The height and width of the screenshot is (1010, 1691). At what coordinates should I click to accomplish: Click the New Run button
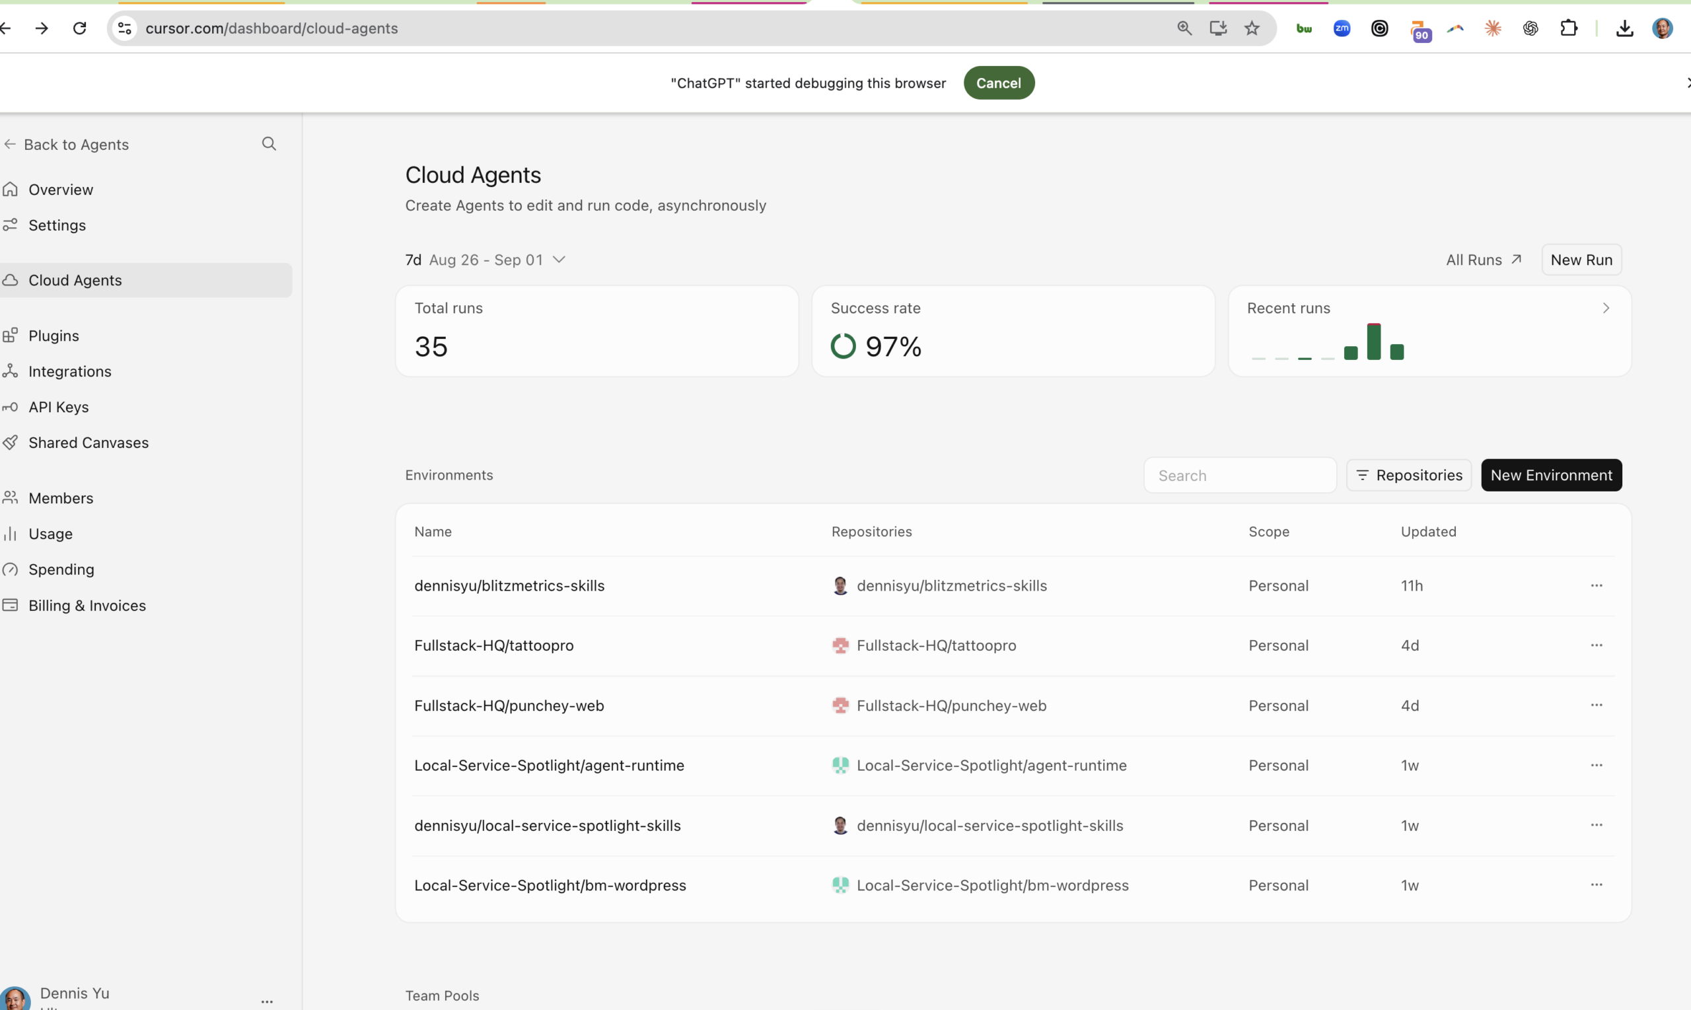1581,260
